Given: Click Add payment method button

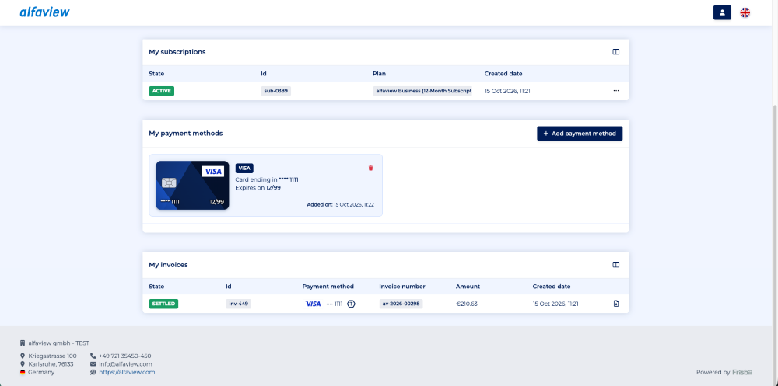Looking at the screenshot, I should pyautogui.click(x=580, y=134).
